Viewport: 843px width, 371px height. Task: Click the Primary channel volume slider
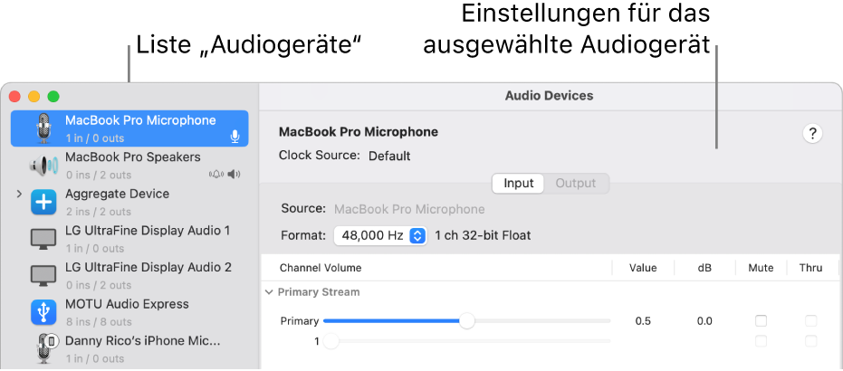pos(466,320)
